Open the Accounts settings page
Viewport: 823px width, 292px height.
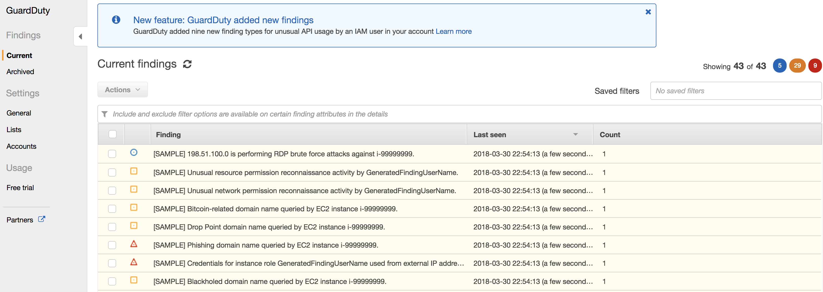21,146
